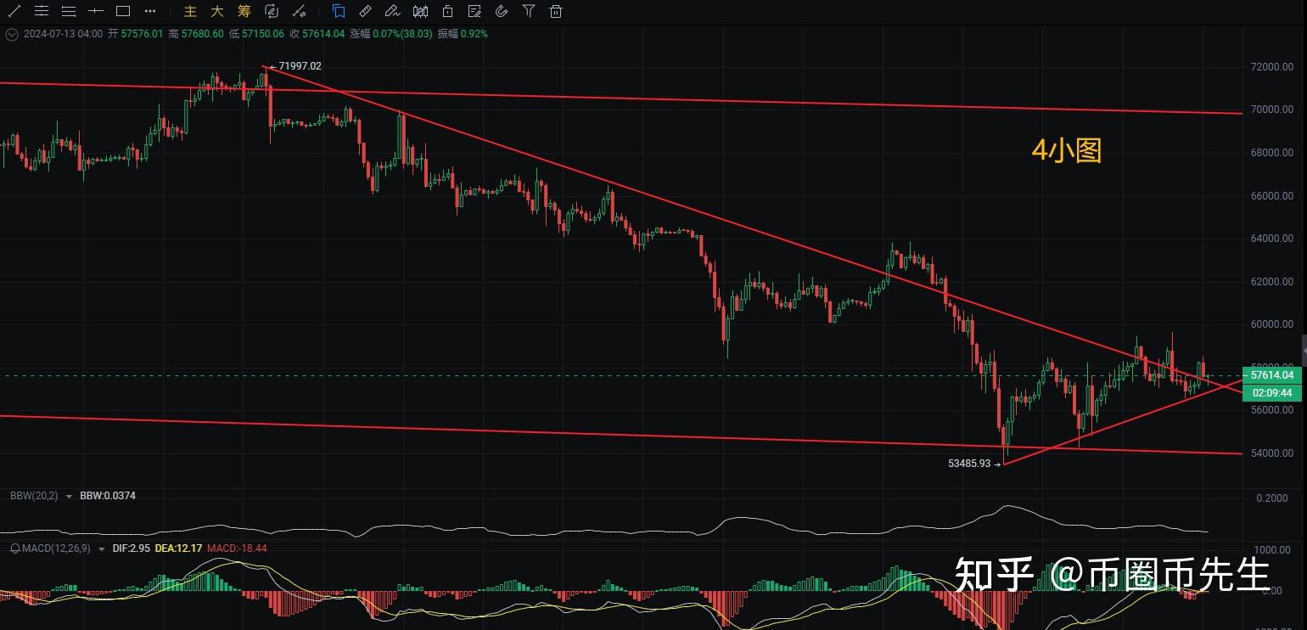The width and height of the screenshot is (1307, 630).
Task: Open the note annotation tool
Action: point(474,11)
